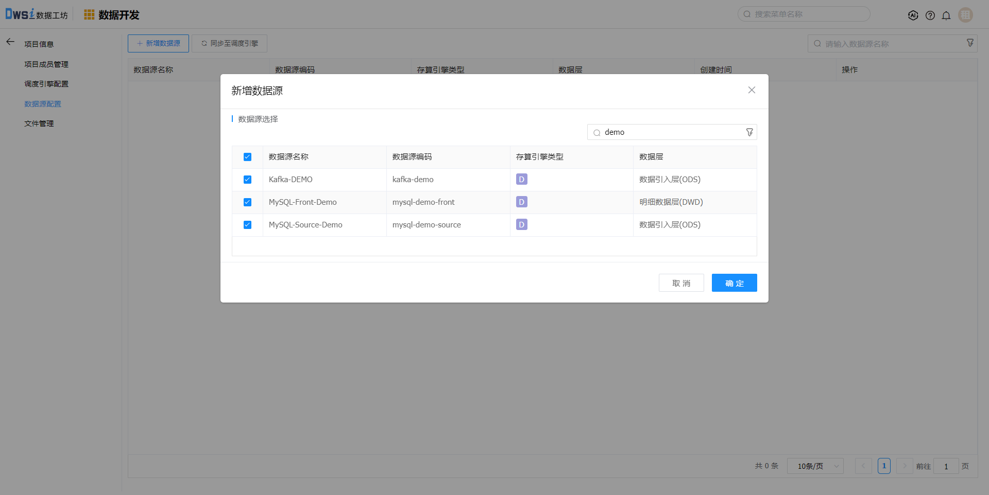Image resolution: width=989 pixels, height=495 pixels.
Task: Toggle the select-all header checkbox
Action: (x=247, y=157)
